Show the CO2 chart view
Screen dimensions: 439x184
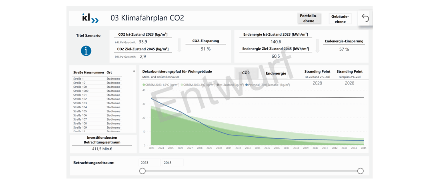246,73
